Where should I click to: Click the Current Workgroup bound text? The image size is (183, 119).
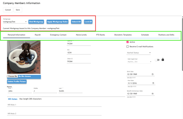pyautogui.click(x=31, y=28)
